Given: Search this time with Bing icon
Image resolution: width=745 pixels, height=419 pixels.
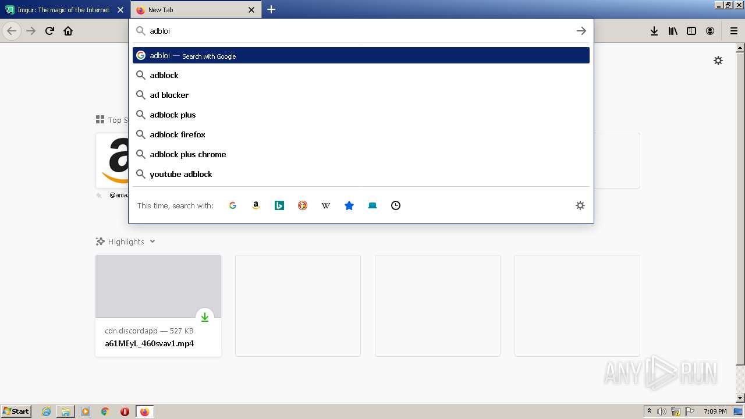Looking at the screenshot, I should tap(279, 205).
